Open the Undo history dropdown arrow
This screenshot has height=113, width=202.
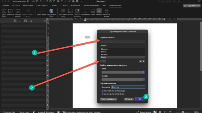point(44,1)
